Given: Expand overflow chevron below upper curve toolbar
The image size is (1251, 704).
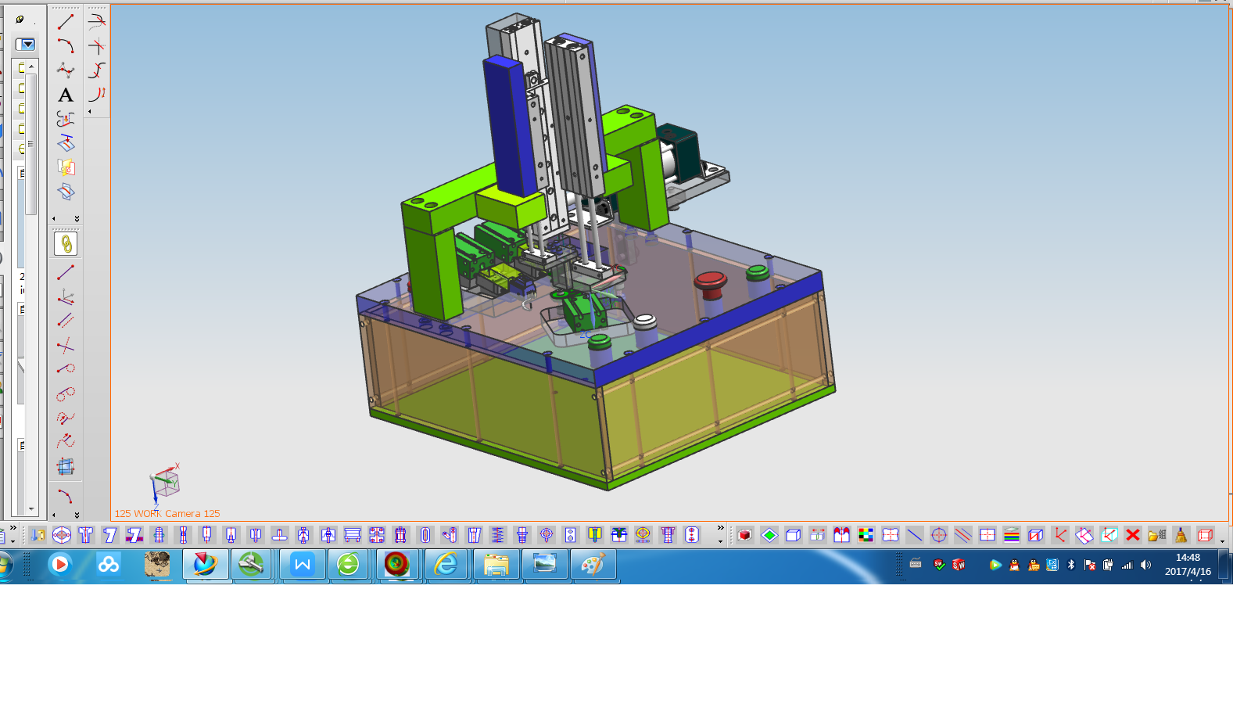Looking at the screenshot, I should click(x=77, y=218).
